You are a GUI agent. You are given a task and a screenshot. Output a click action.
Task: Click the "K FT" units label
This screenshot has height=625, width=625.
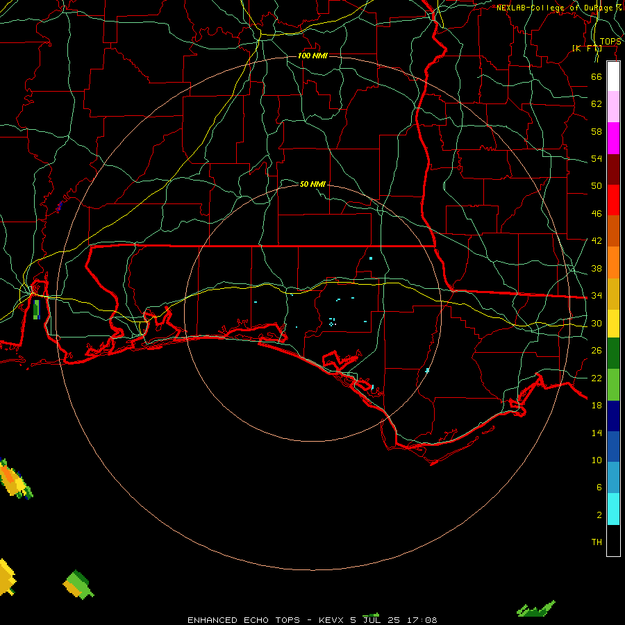coord(587,48)
